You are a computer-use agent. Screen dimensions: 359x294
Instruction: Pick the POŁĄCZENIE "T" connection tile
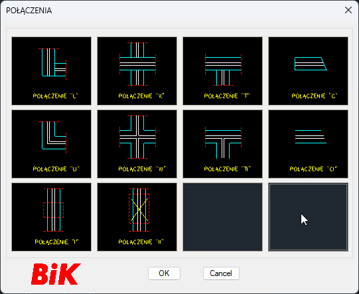(222, 71)
